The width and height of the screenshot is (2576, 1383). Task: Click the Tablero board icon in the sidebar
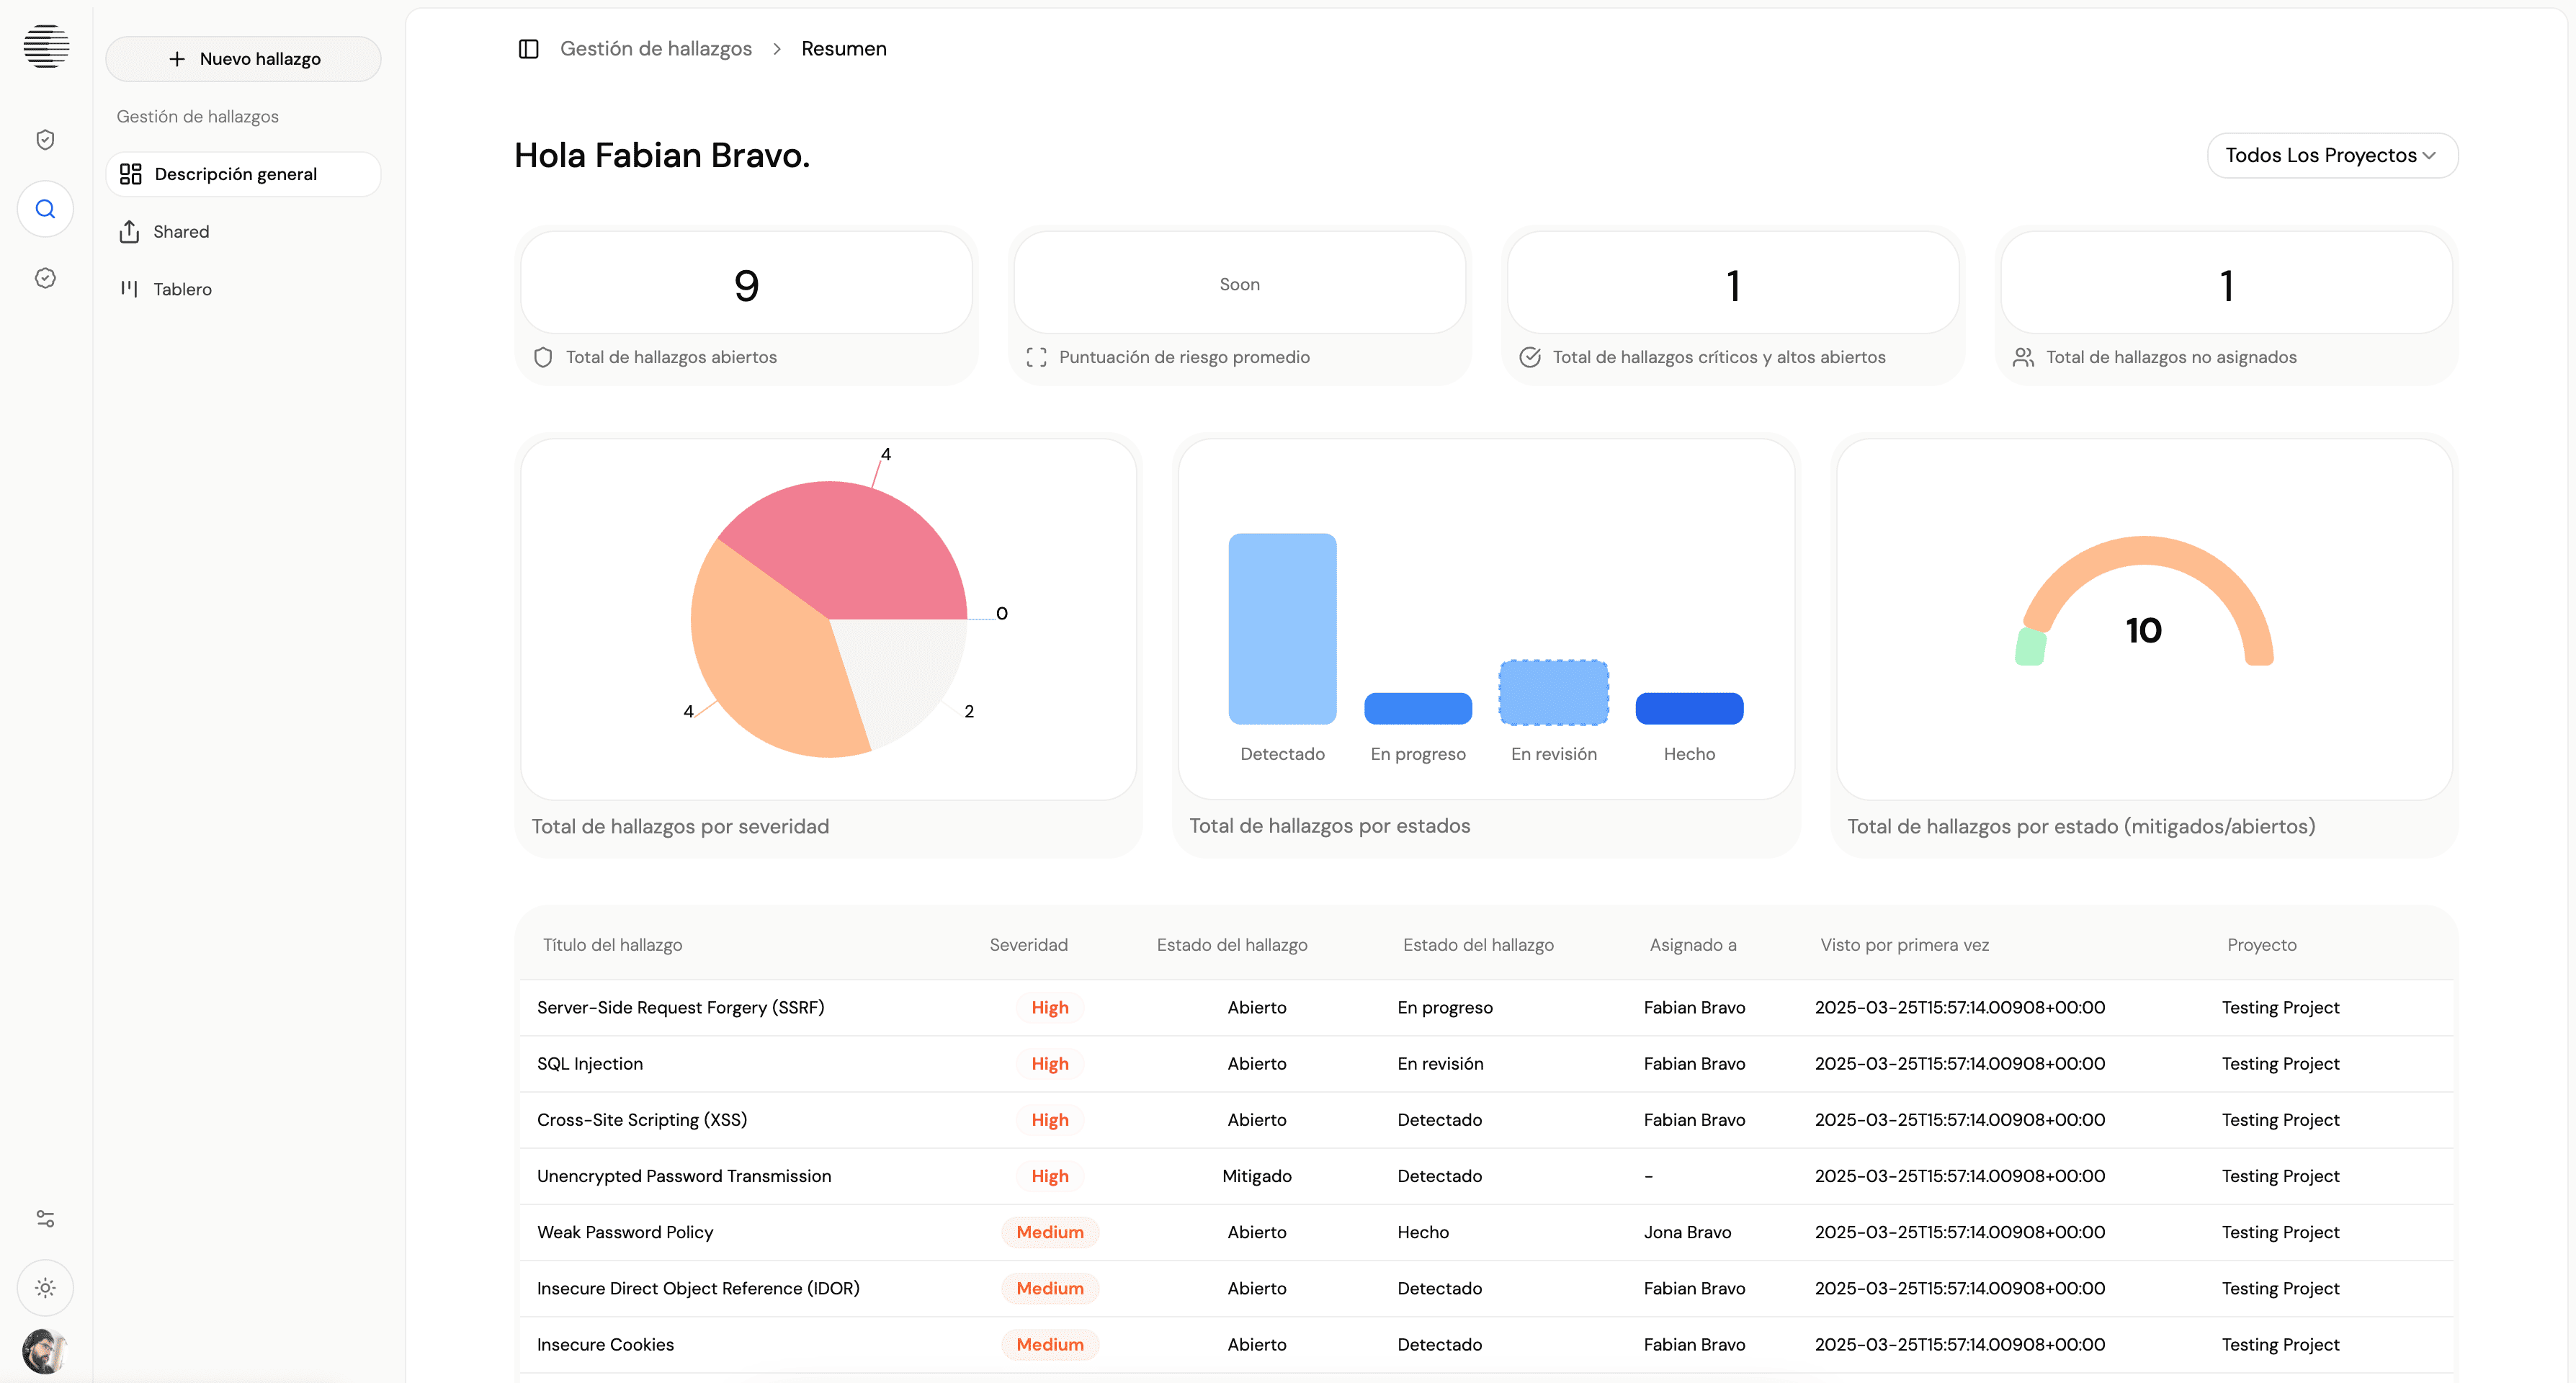[131, 289]
